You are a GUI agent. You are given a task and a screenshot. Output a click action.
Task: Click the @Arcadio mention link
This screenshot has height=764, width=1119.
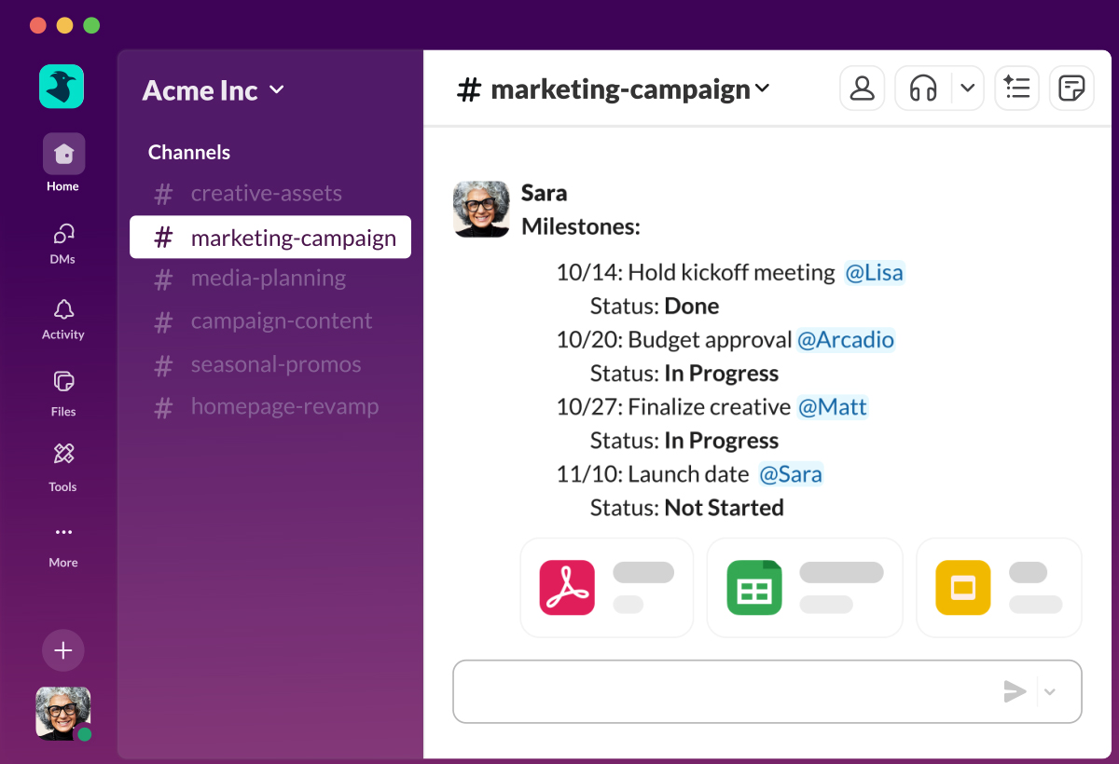[845, 340]
